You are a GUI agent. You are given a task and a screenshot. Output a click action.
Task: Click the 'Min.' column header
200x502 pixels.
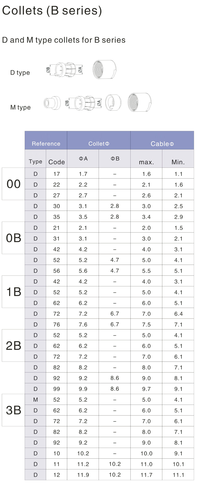178,162
